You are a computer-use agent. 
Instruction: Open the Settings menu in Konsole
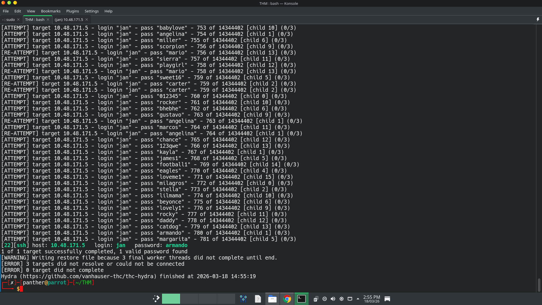coord(91,11)
